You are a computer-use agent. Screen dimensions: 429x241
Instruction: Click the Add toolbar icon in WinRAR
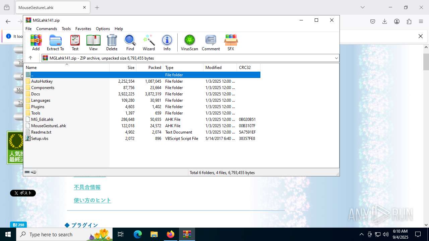click(x=36, y=43)
